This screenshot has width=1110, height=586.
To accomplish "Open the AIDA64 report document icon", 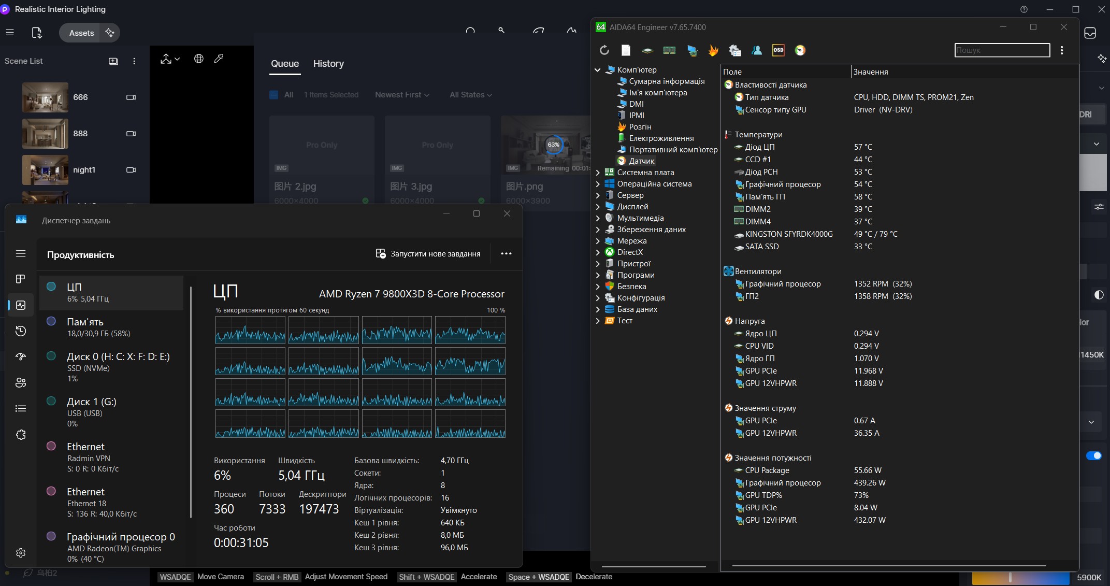I will [x=626, y=50].
